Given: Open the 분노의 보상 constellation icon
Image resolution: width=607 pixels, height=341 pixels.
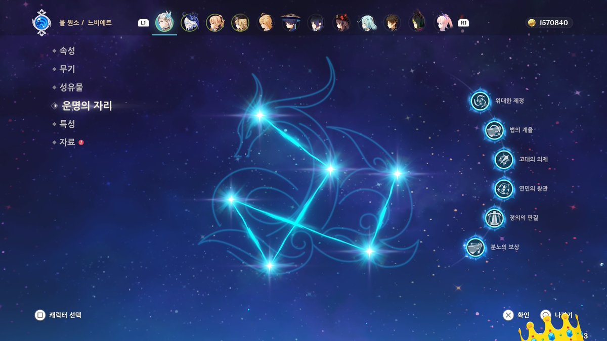Looking at the screenshot, I should click(x=474, y=247).
